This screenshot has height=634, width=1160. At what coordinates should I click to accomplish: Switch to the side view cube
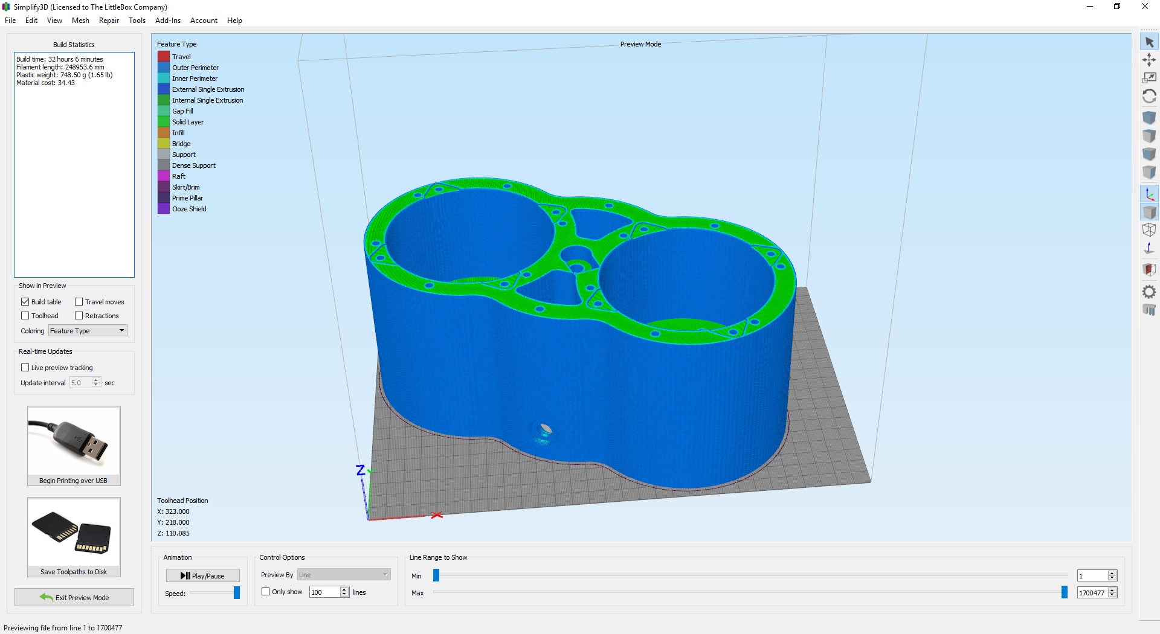(x=1149, y=173)
